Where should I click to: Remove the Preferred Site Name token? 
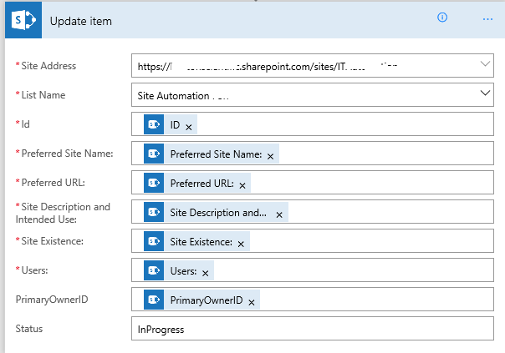click(x=271, y=155)
